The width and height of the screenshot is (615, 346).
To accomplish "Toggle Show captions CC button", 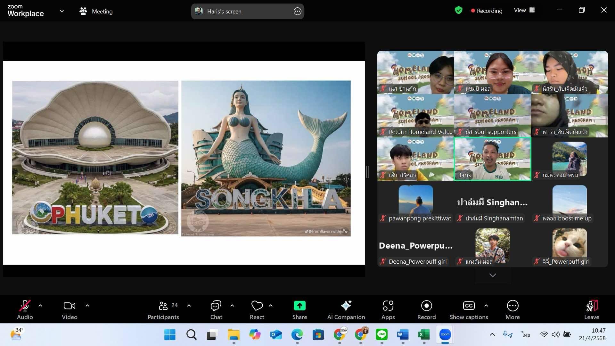I will point(469,306).
